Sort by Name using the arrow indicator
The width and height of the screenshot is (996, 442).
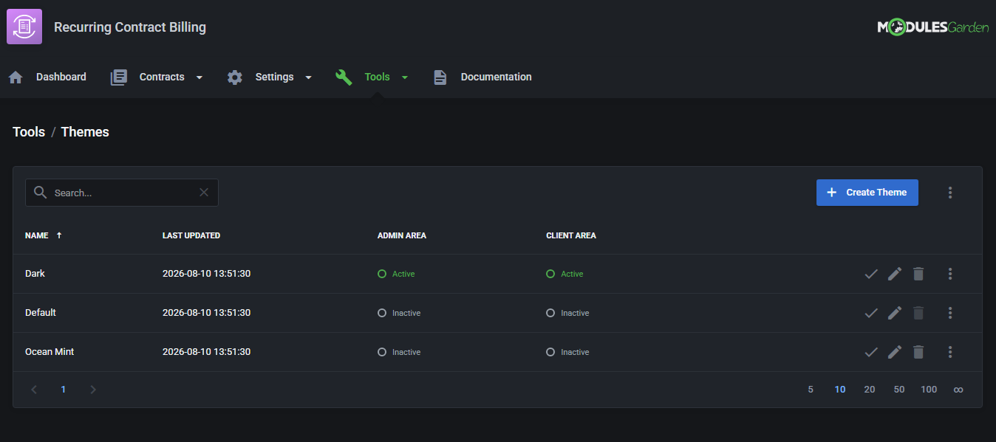tap(59, 235)
